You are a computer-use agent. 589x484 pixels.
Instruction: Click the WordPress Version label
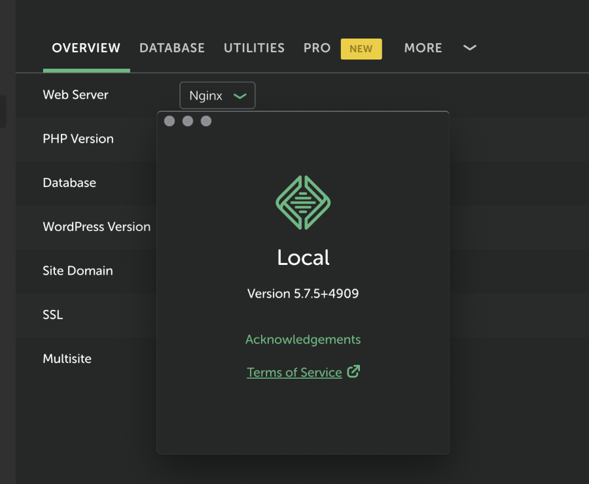[x=97, y=227]
